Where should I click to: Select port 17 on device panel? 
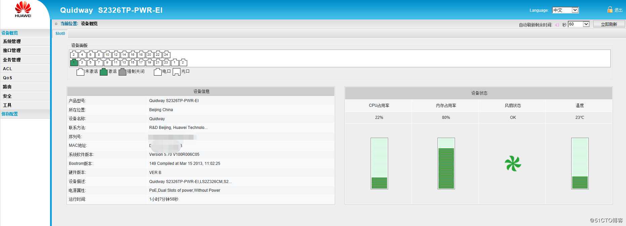pos(141,62)
